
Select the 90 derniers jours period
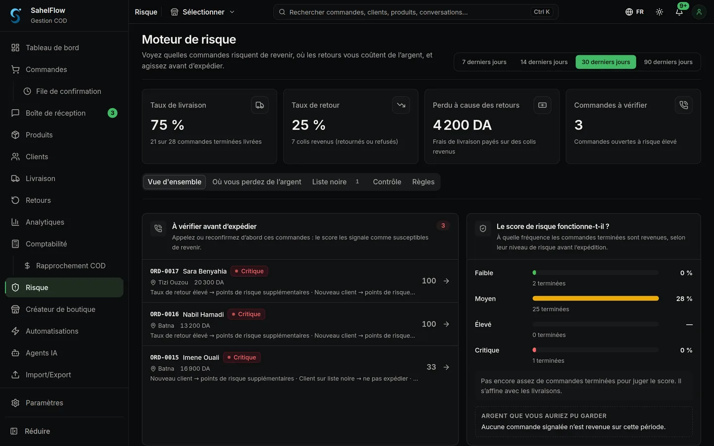tap(668, 62)
